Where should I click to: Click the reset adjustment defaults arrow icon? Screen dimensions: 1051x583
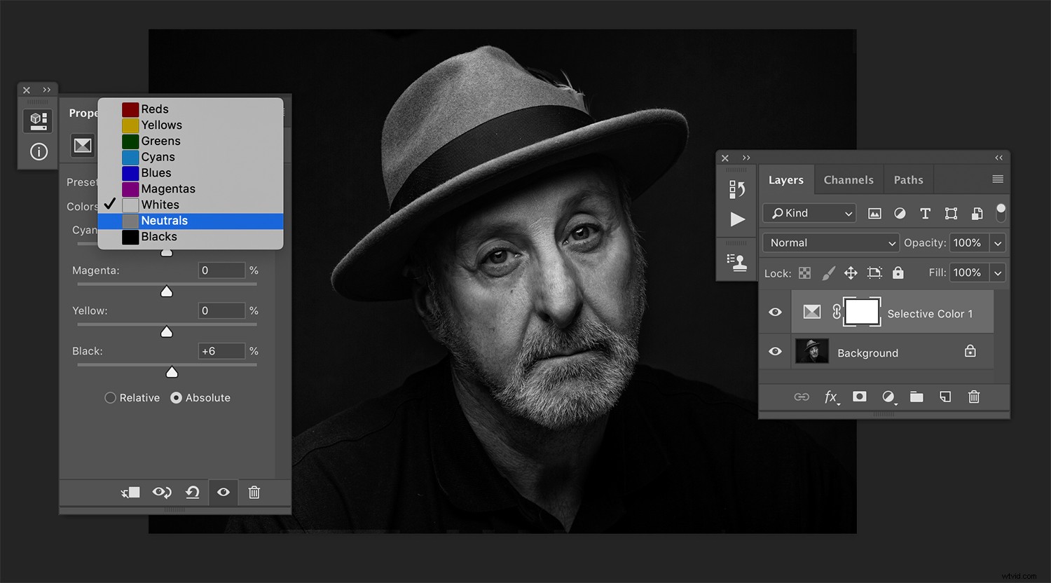click(x=193, y=492)
